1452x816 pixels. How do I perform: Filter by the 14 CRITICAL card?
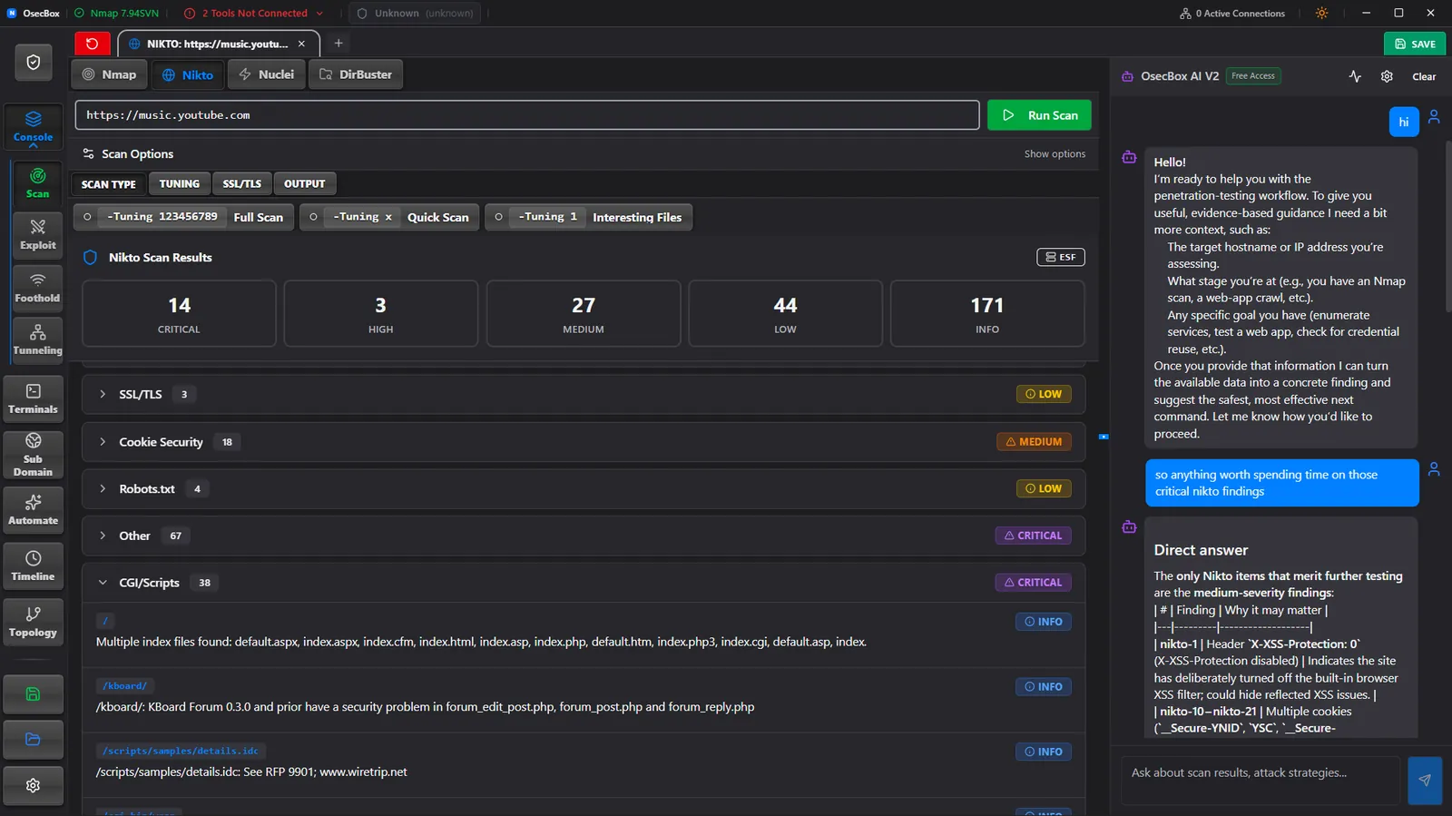[179, 313]
